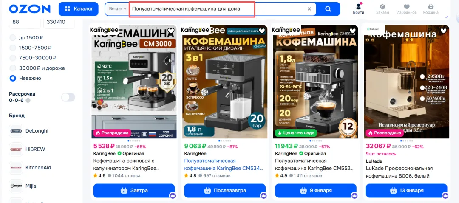Screen dimensions: 459x203
Task: Open the Корзина cart icon
Action: [431, 9]
